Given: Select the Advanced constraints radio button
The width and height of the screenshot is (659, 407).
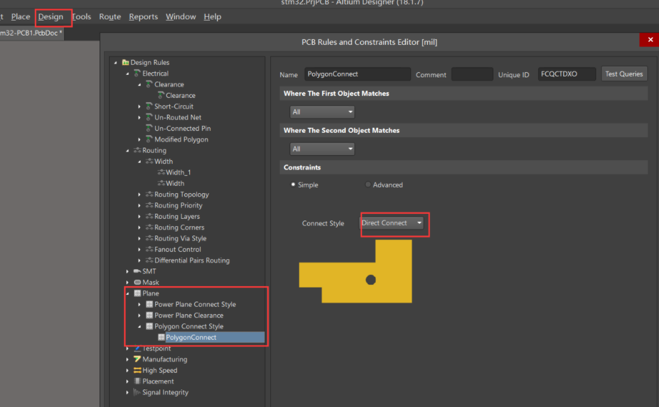Looking at the screenshot, I should pyautogui.click(x=367, y=184).
